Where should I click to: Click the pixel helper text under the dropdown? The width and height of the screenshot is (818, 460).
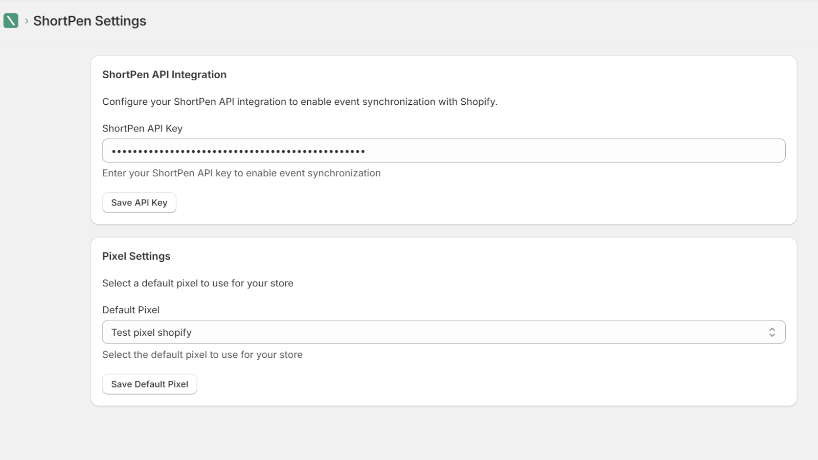[202, 354]
